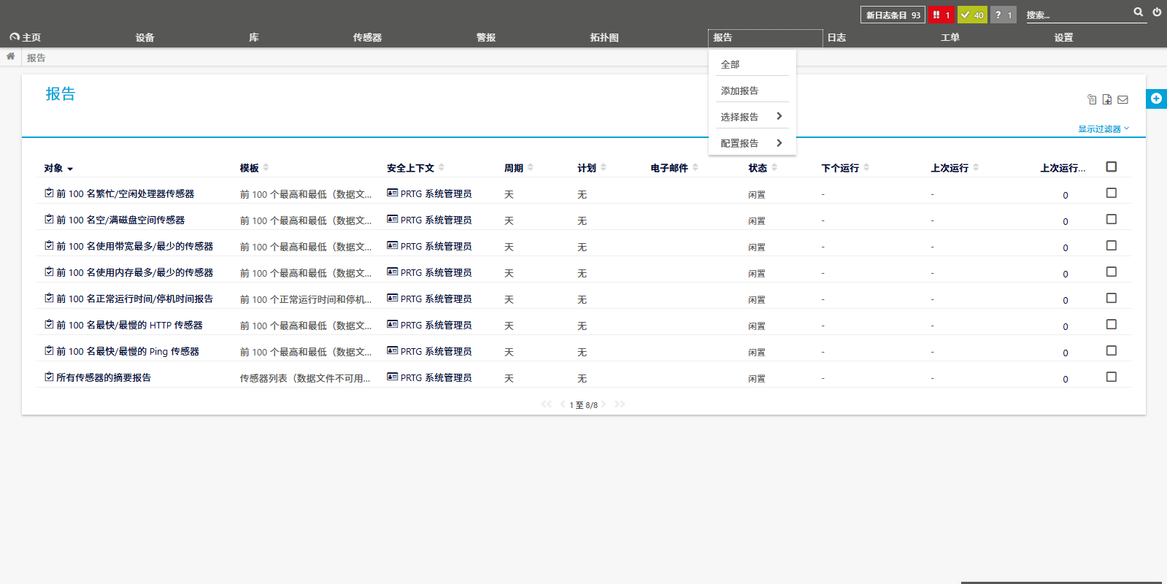Click the 新日志条目 93 button
This screenshot has height=584, width=1167.
[893, 15]
